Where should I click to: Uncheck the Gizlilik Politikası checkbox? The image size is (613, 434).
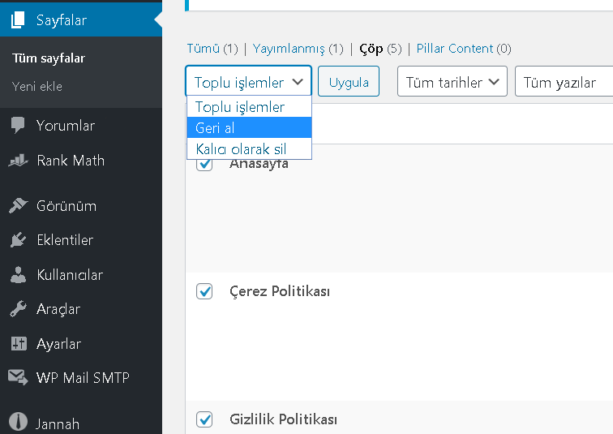tap(204, 419)
